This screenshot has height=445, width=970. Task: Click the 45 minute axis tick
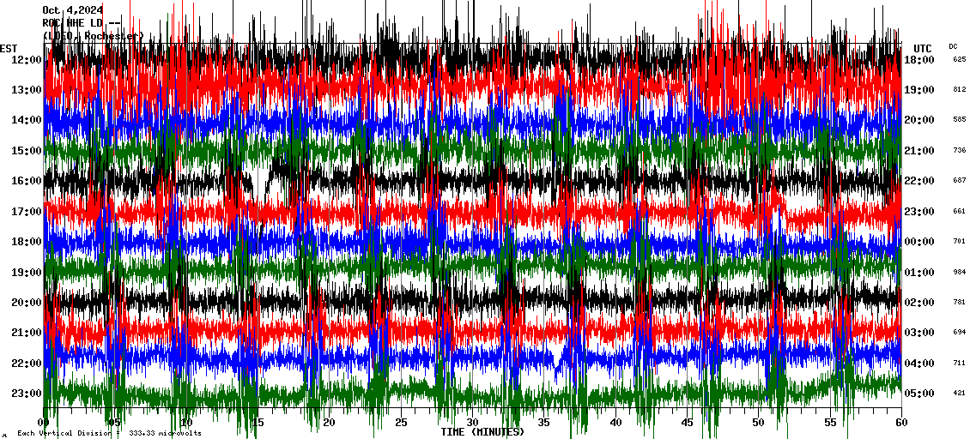[x=687, y=423]
